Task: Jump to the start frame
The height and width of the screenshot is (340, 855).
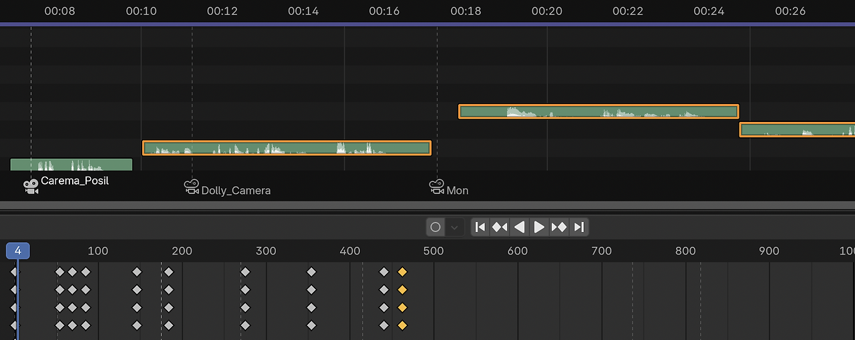Action: [480, 227]
